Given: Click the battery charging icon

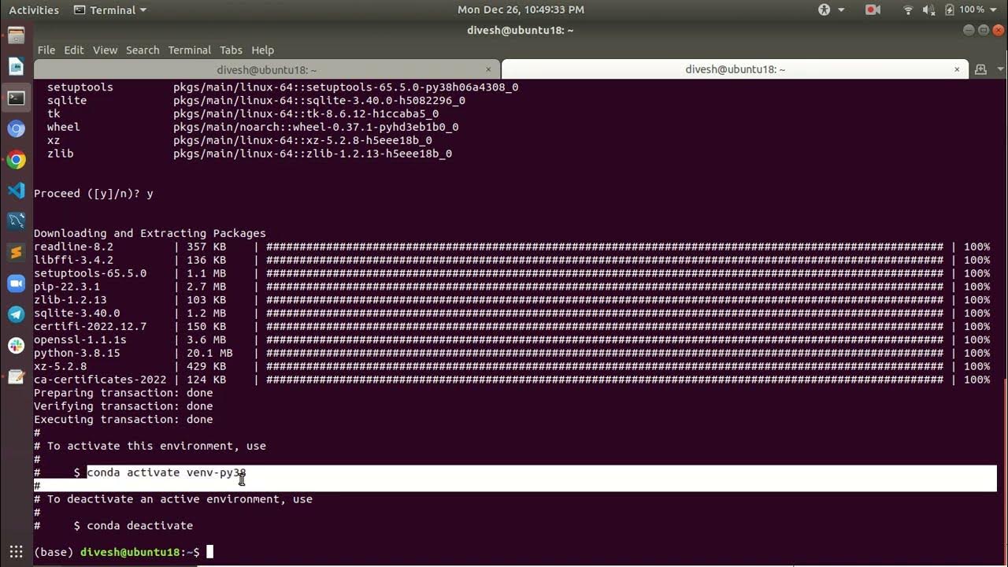Looking at the screenshot, I should (x=949, y=9).
